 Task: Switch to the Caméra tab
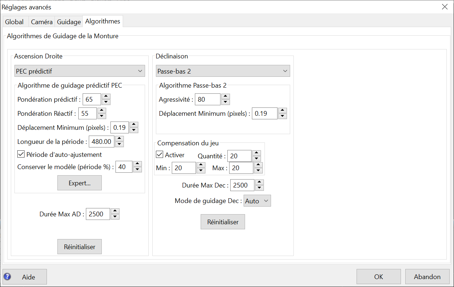pos(42,22)
